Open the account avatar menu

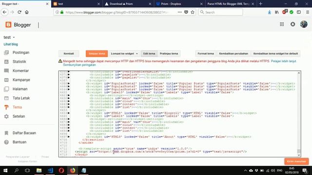304,24
